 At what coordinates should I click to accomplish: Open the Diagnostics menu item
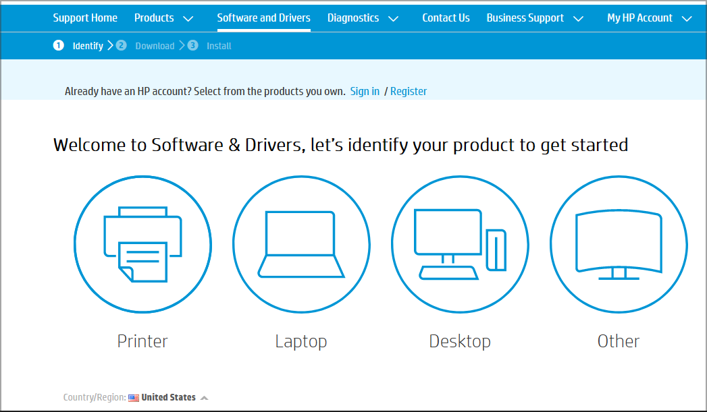(353, 18)
